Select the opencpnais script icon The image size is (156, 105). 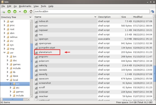[x=36, y=43]
